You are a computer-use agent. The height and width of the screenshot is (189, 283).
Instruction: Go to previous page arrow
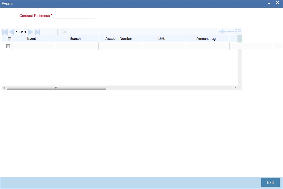[x=11, y=32]
